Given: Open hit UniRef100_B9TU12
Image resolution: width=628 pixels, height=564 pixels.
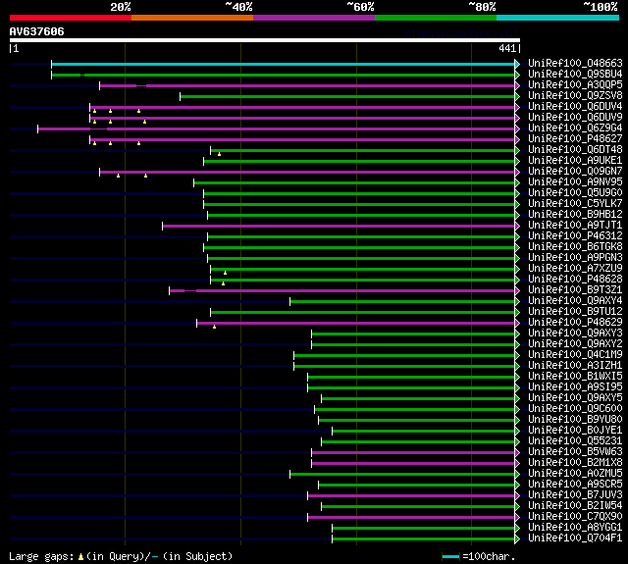Looking at the screenshot, I should (575, 312).
